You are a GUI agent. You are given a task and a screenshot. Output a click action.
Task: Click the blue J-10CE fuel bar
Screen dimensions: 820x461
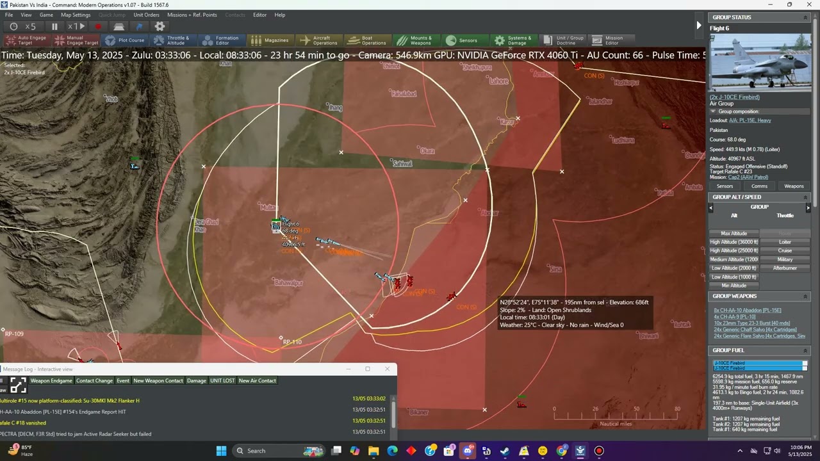pyautogui.click(x=760, y=366)
